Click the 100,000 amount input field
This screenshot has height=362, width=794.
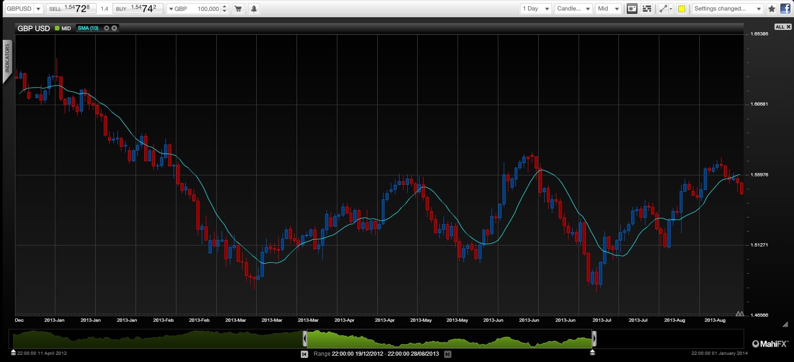point(208,9)
